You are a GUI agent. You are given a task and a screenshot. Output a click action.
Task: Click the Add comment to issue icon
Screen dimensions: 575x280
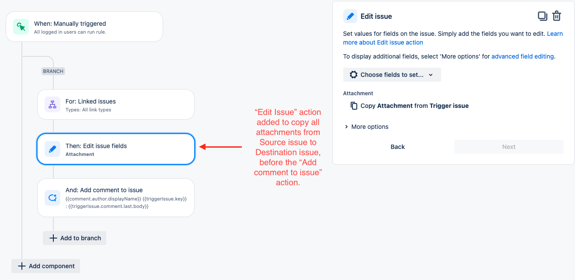coord(52,197)
